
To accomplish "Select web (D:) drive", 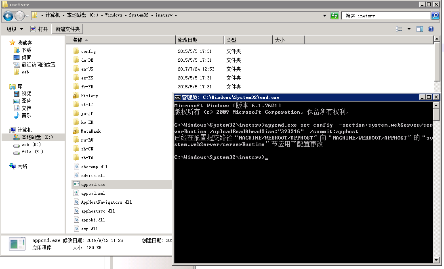I will pos(27,145).
